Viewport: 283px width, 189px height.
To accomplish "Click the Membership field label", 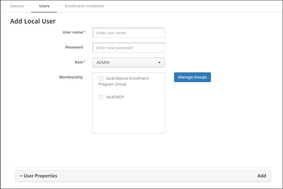I will tap(71, 77).
